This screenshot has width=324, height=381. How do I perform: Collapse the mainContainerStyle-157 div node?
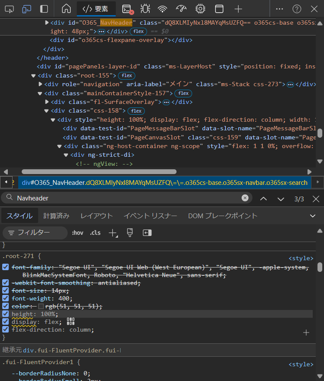click(40, 93)
